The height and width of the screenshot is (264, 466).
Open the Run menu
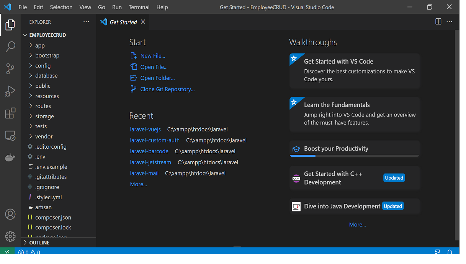[117, 7]
